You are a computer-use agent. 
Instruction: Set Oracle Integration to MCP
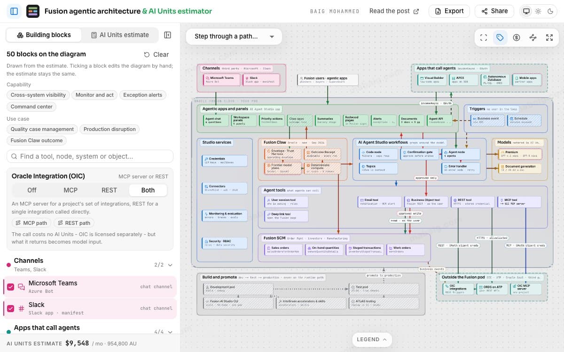coord(70,190)
